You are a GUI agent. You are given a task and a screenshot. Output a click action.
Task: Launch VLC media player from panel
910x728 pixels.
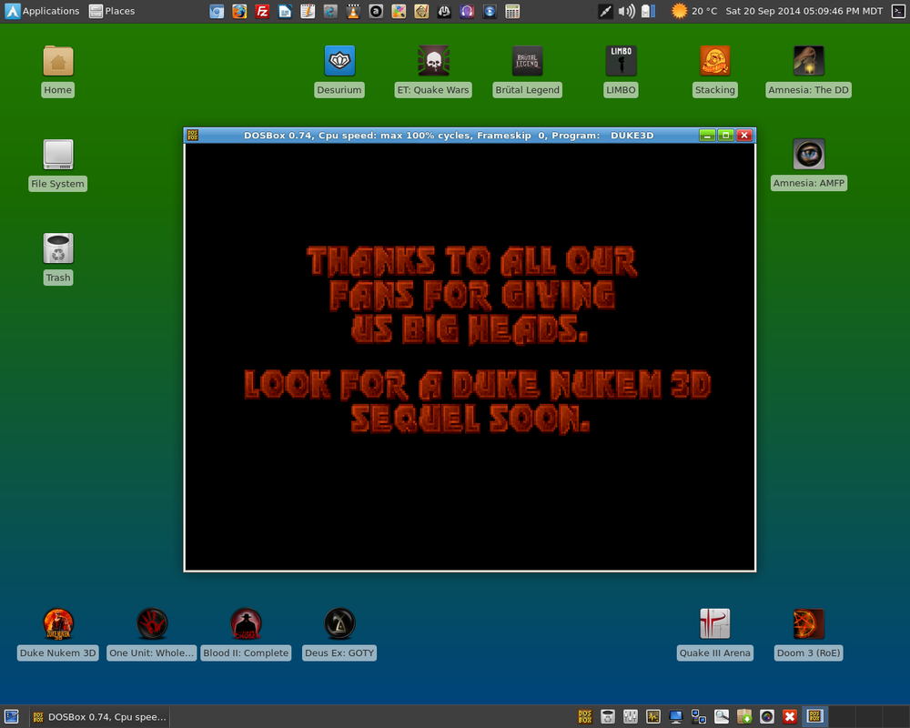[x=353, y=11]
